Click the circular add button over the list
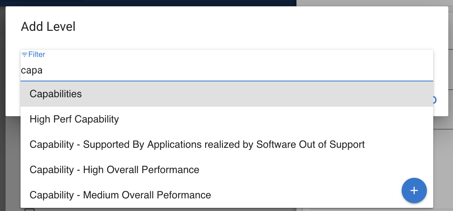 414,190
